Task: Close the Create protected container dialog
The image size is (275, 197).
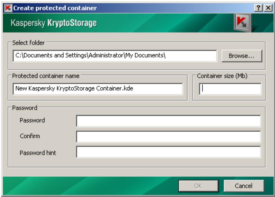Action: 268,8
